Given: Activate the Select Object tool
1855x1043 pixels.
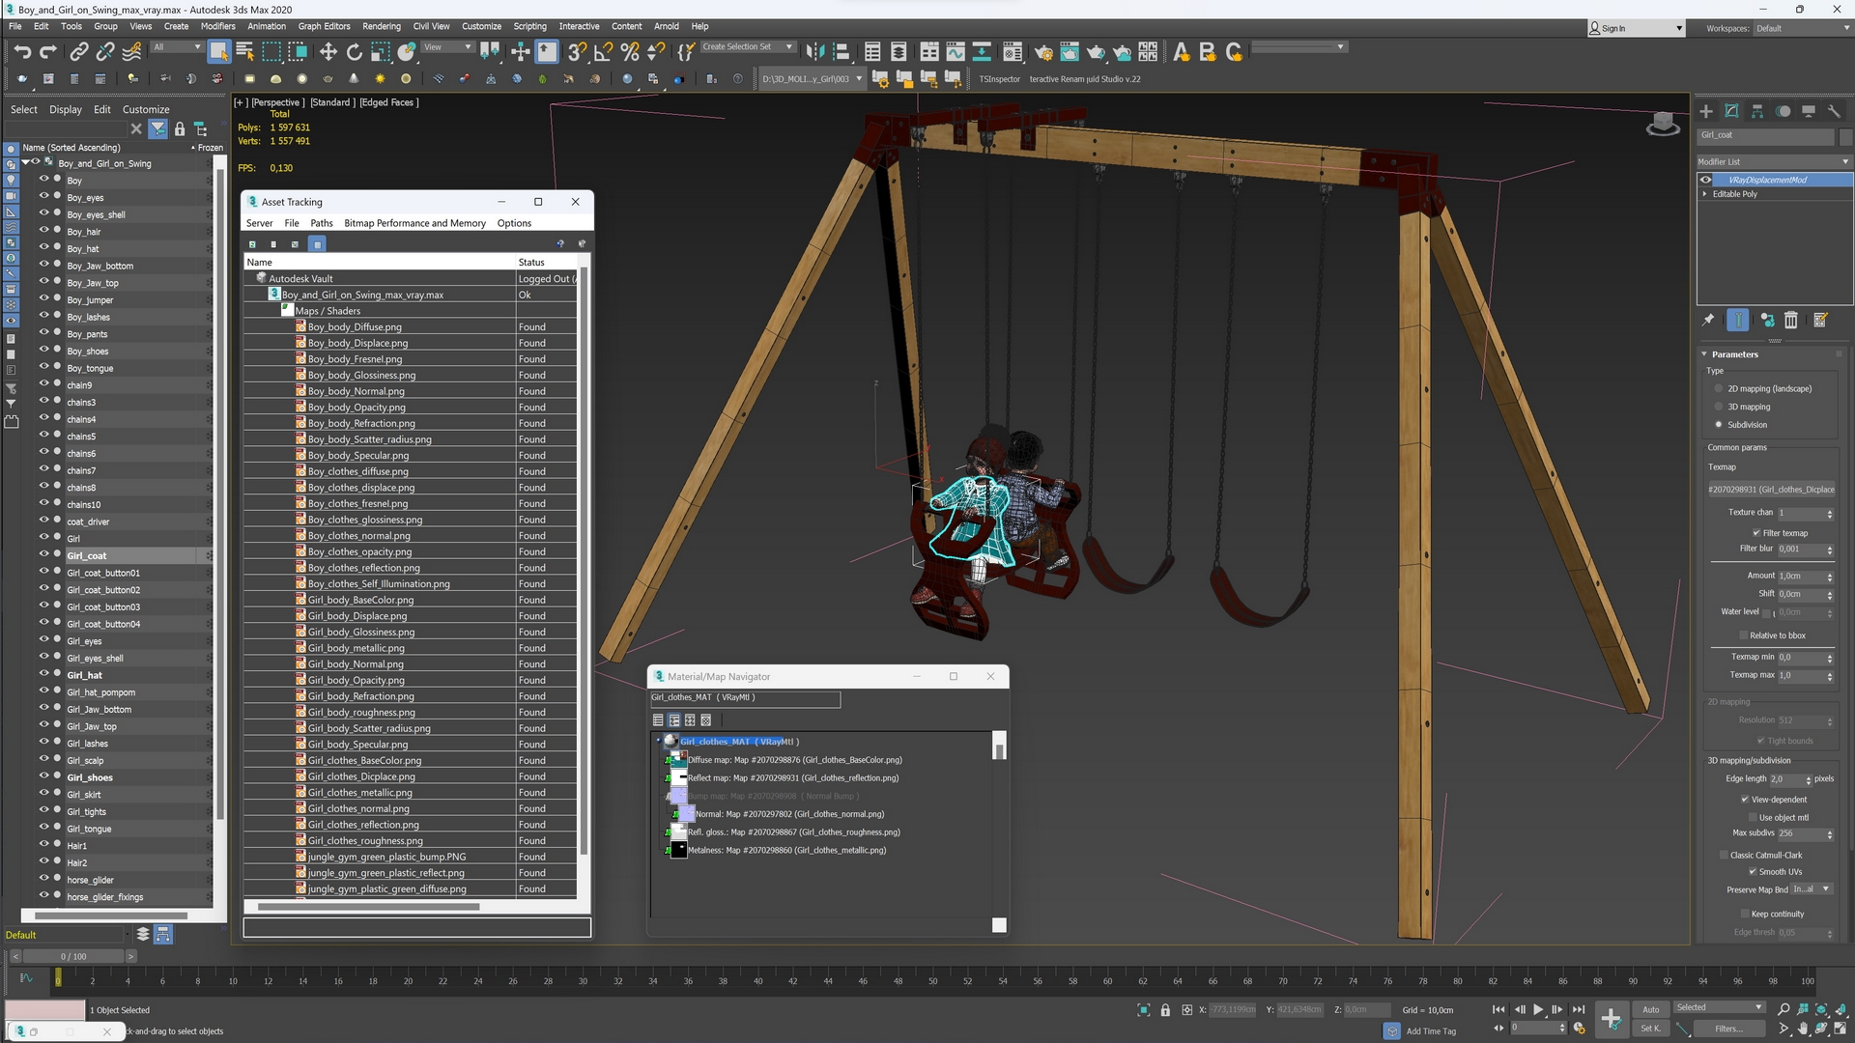Looking at the screenshot, I should [x=219, y=51].
